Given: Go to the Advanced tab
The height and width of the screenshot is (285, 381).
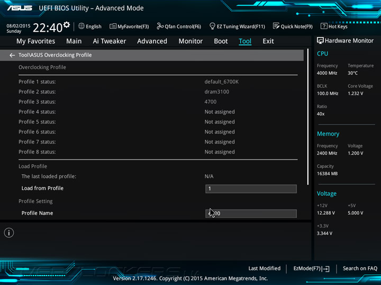Looking at the screenshot, I should pyautogui.click(x=152, y=41).
